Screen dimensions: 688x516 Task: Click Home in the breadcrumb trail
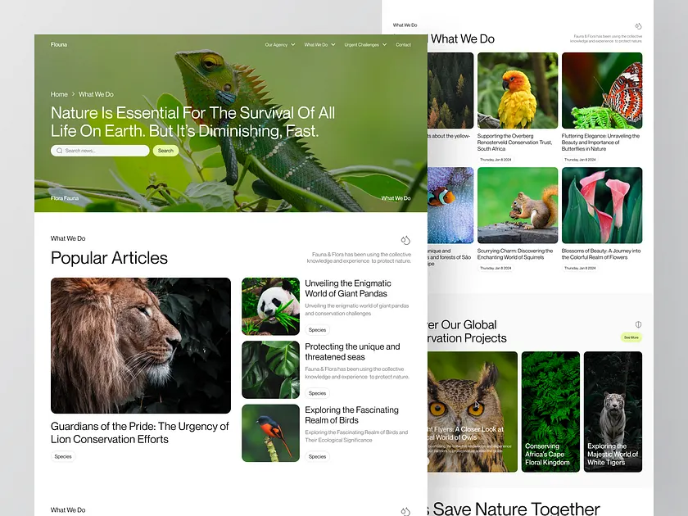pos(58,94)
